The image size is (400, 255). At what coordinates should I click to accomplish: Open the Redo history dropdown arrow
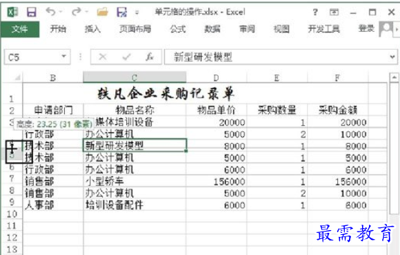[86, 12]
